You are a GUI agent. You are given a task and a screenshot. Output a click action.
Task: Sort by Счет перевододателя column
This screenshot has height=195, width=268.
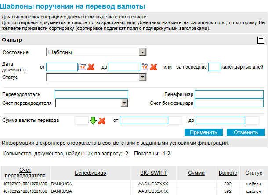pyautogui.click(x=25, y=173)
